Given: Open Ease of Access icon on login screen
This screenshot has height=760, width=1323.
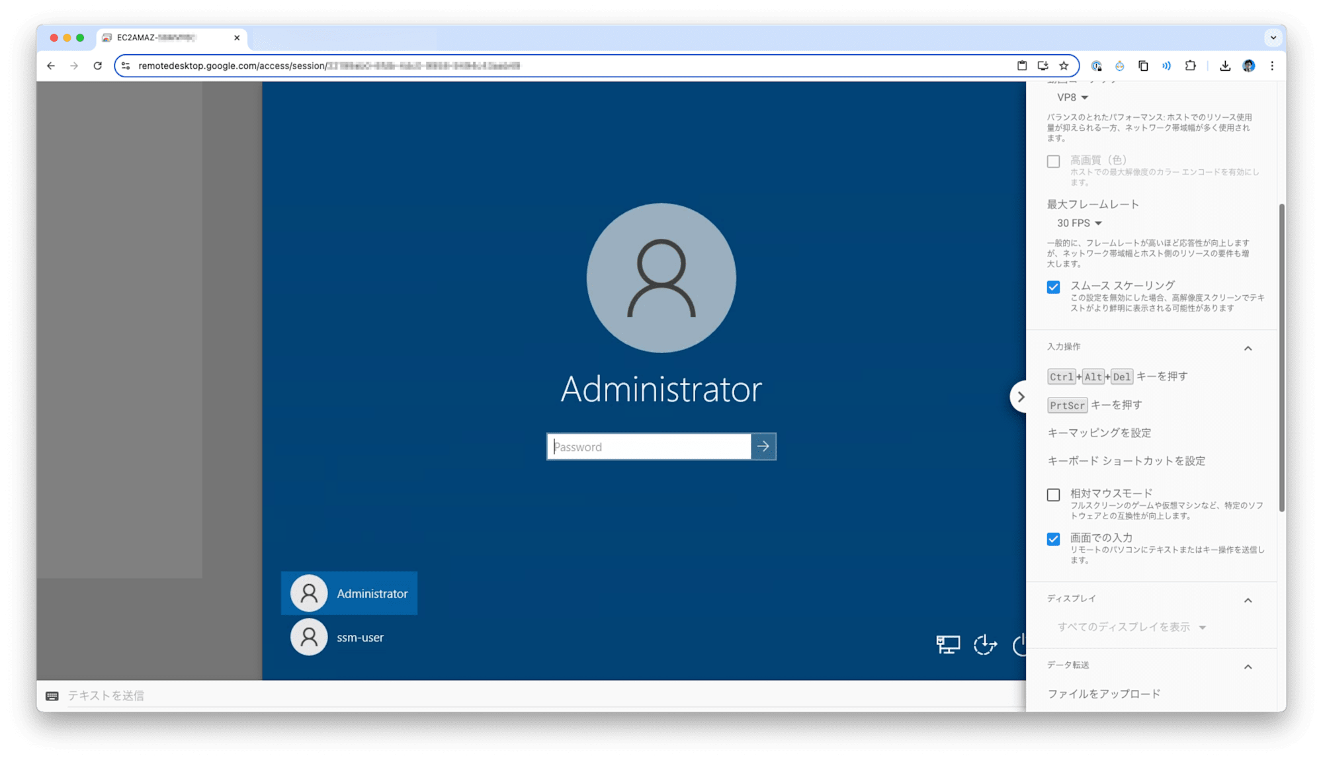Looking at the screenshot, I should click(985, 644).
